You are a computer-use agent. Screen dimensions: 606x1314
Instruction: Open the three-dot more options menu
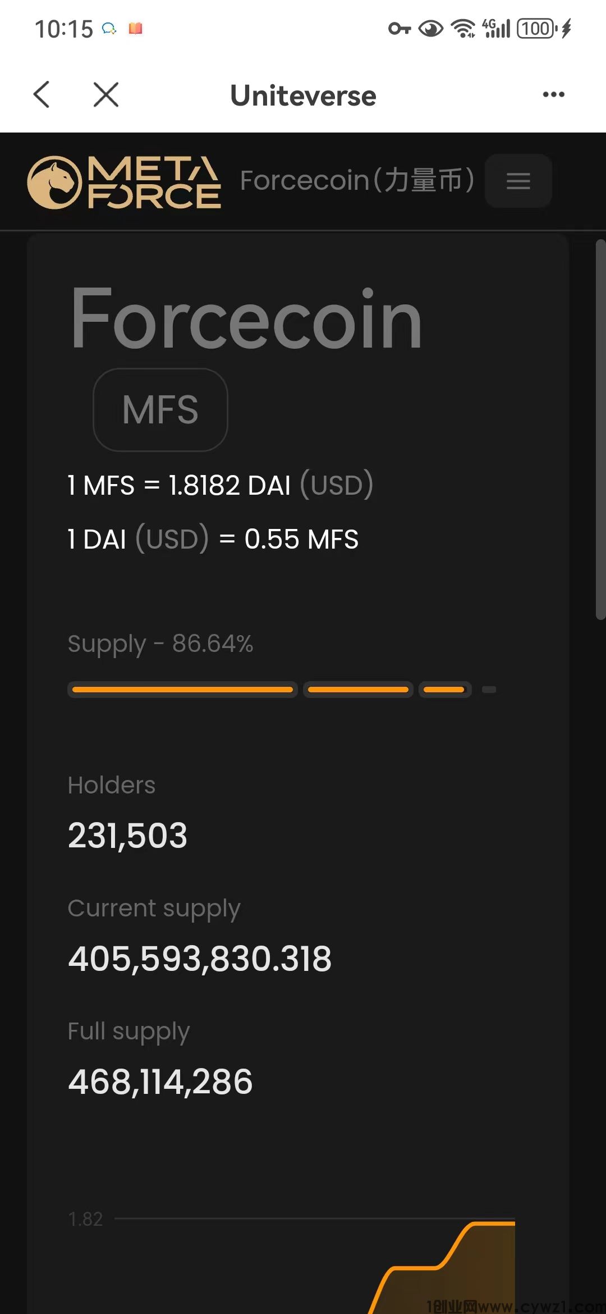pyautogui.click(x=553, y=94)
